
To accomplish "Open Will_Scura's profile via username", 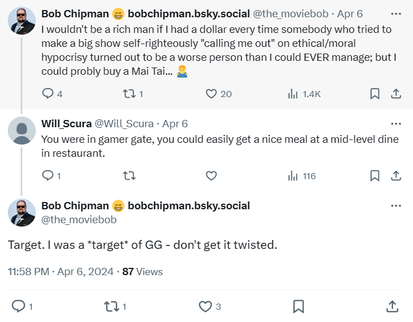I will point(66,124).
